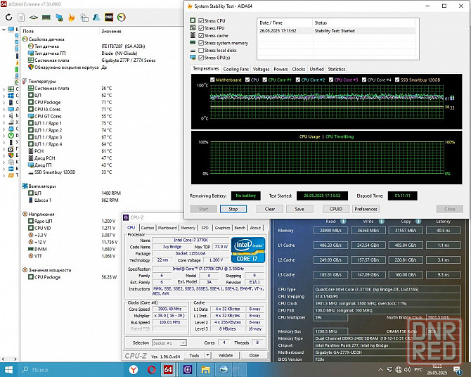Click the report wizard clipboard icon in toolbar
The height and width of the screenshot is (377, 471).
[x=84, y=18]
